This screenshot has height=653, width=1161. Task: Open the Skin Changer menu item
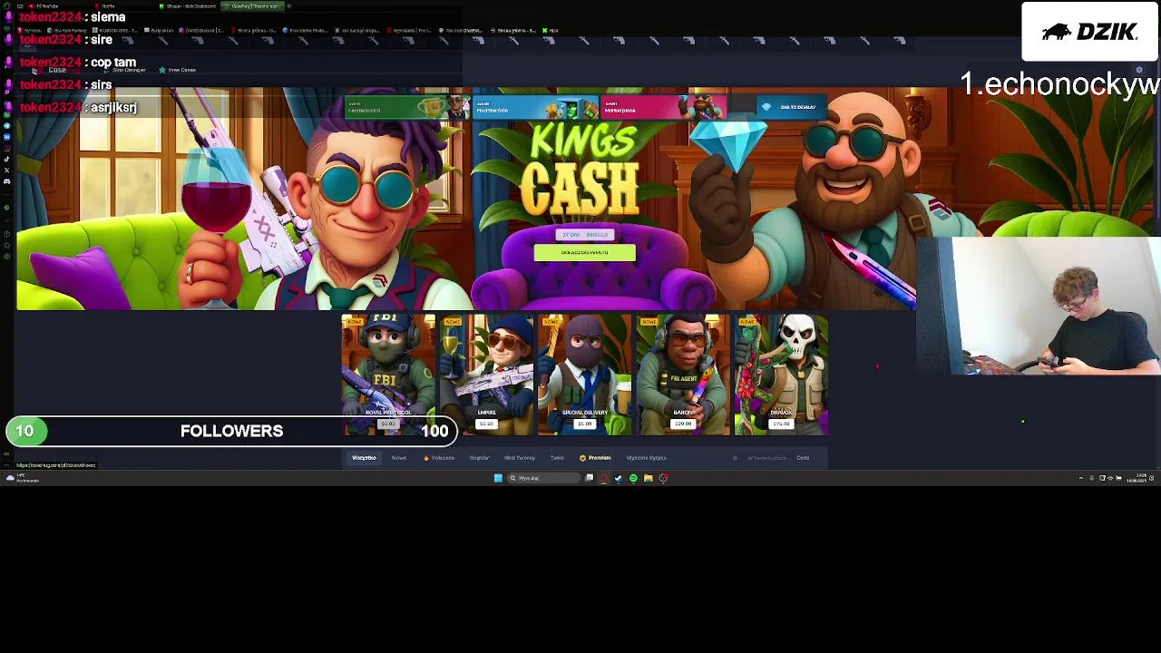126,70
